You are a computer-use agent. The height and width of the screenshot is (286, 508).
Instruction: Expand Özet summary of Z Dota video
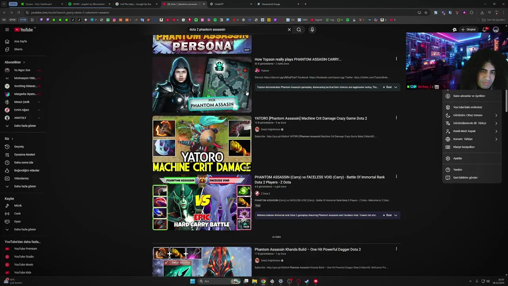coord(390,215)
